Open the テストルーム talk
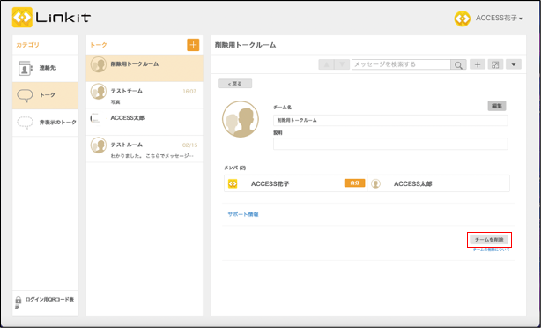The height and width of the screenshot is (328, 541). click(x=145, y=149)
